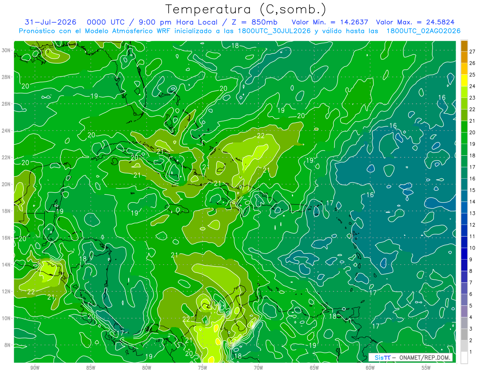Click the "70W" longitude axis label
Image resolution: width=483 pixels, height=373 pixels.
[258, 368]
